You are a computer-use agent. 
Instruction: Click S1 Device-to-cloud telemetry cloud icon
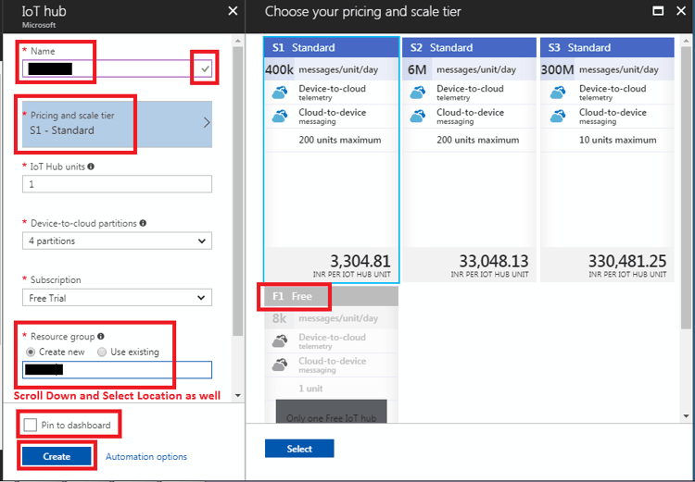coord(281,93)
